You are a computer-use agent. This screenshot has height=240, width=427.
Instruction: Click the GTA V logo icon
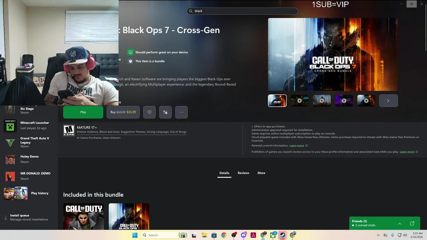coord(10,143)
